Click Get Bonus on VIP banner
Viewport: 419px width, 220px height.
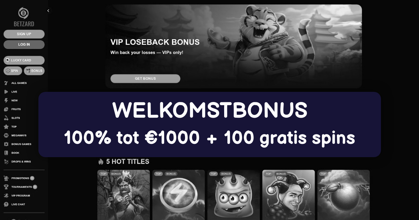pos(145,79)
